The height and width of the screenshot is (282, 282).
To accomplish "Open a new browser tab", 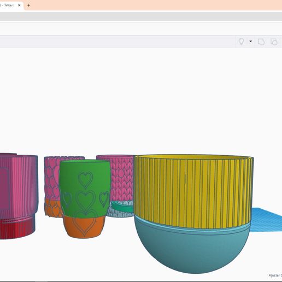I will pos(28,5).
